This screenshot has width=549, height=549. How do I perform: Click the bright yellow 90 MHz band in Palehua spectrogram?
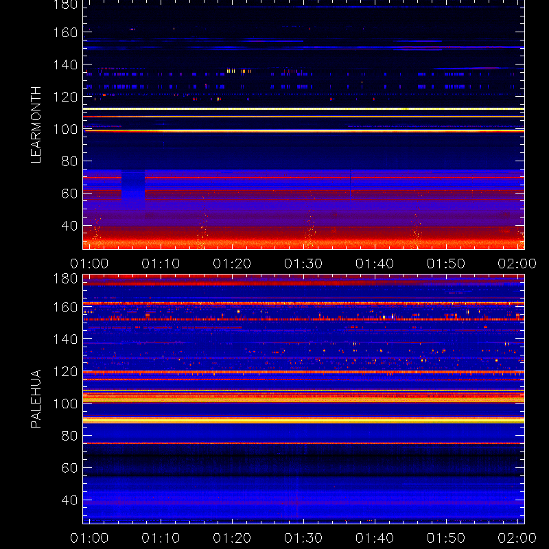point(303,421)
